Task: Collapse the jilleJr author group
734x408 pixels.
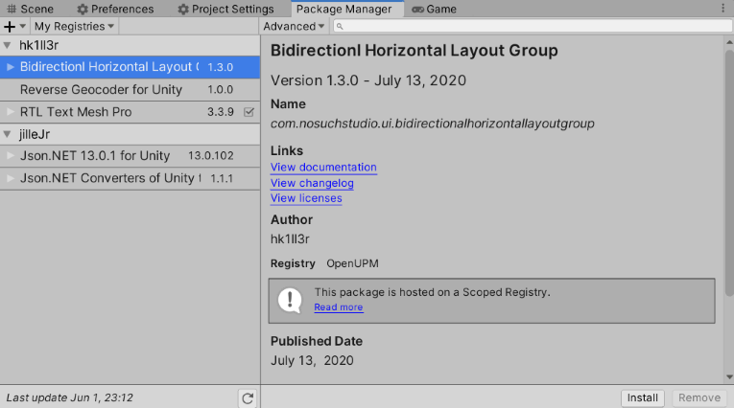Action: [x=7, y=135]
